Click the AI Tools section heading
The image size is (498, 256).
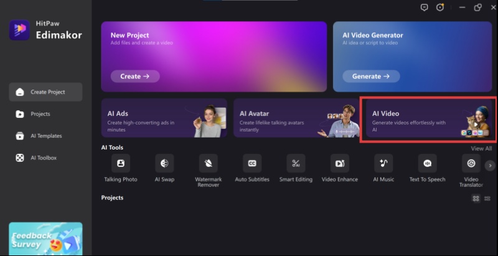(x=112, y=148)
